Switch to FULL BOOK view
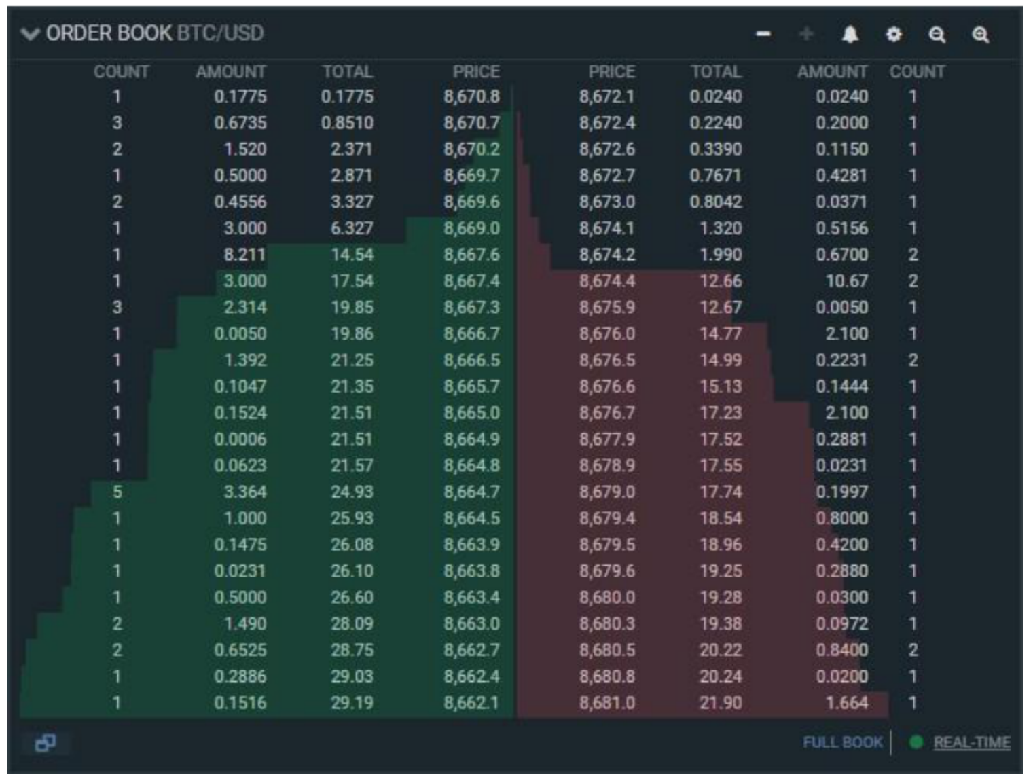This screenshot has height=781, width=1033. point(842,743)
